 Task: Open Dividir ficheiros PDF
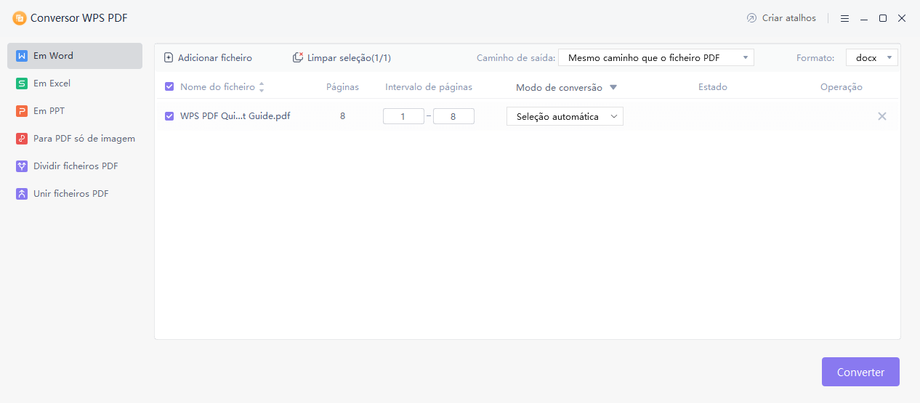[x=75, y=166]
